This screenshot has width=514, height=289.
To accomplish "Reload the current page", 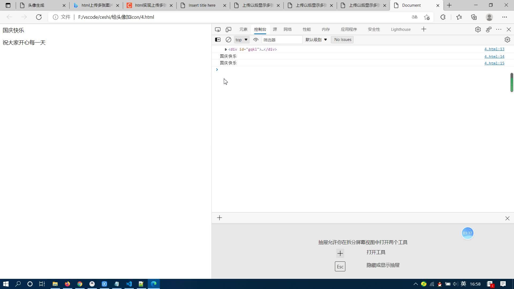I will 39,17.
